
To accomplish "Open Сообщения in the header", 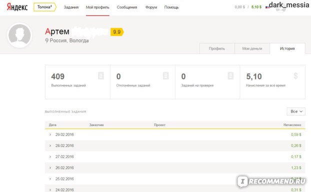I will click(x=126, y=7).
